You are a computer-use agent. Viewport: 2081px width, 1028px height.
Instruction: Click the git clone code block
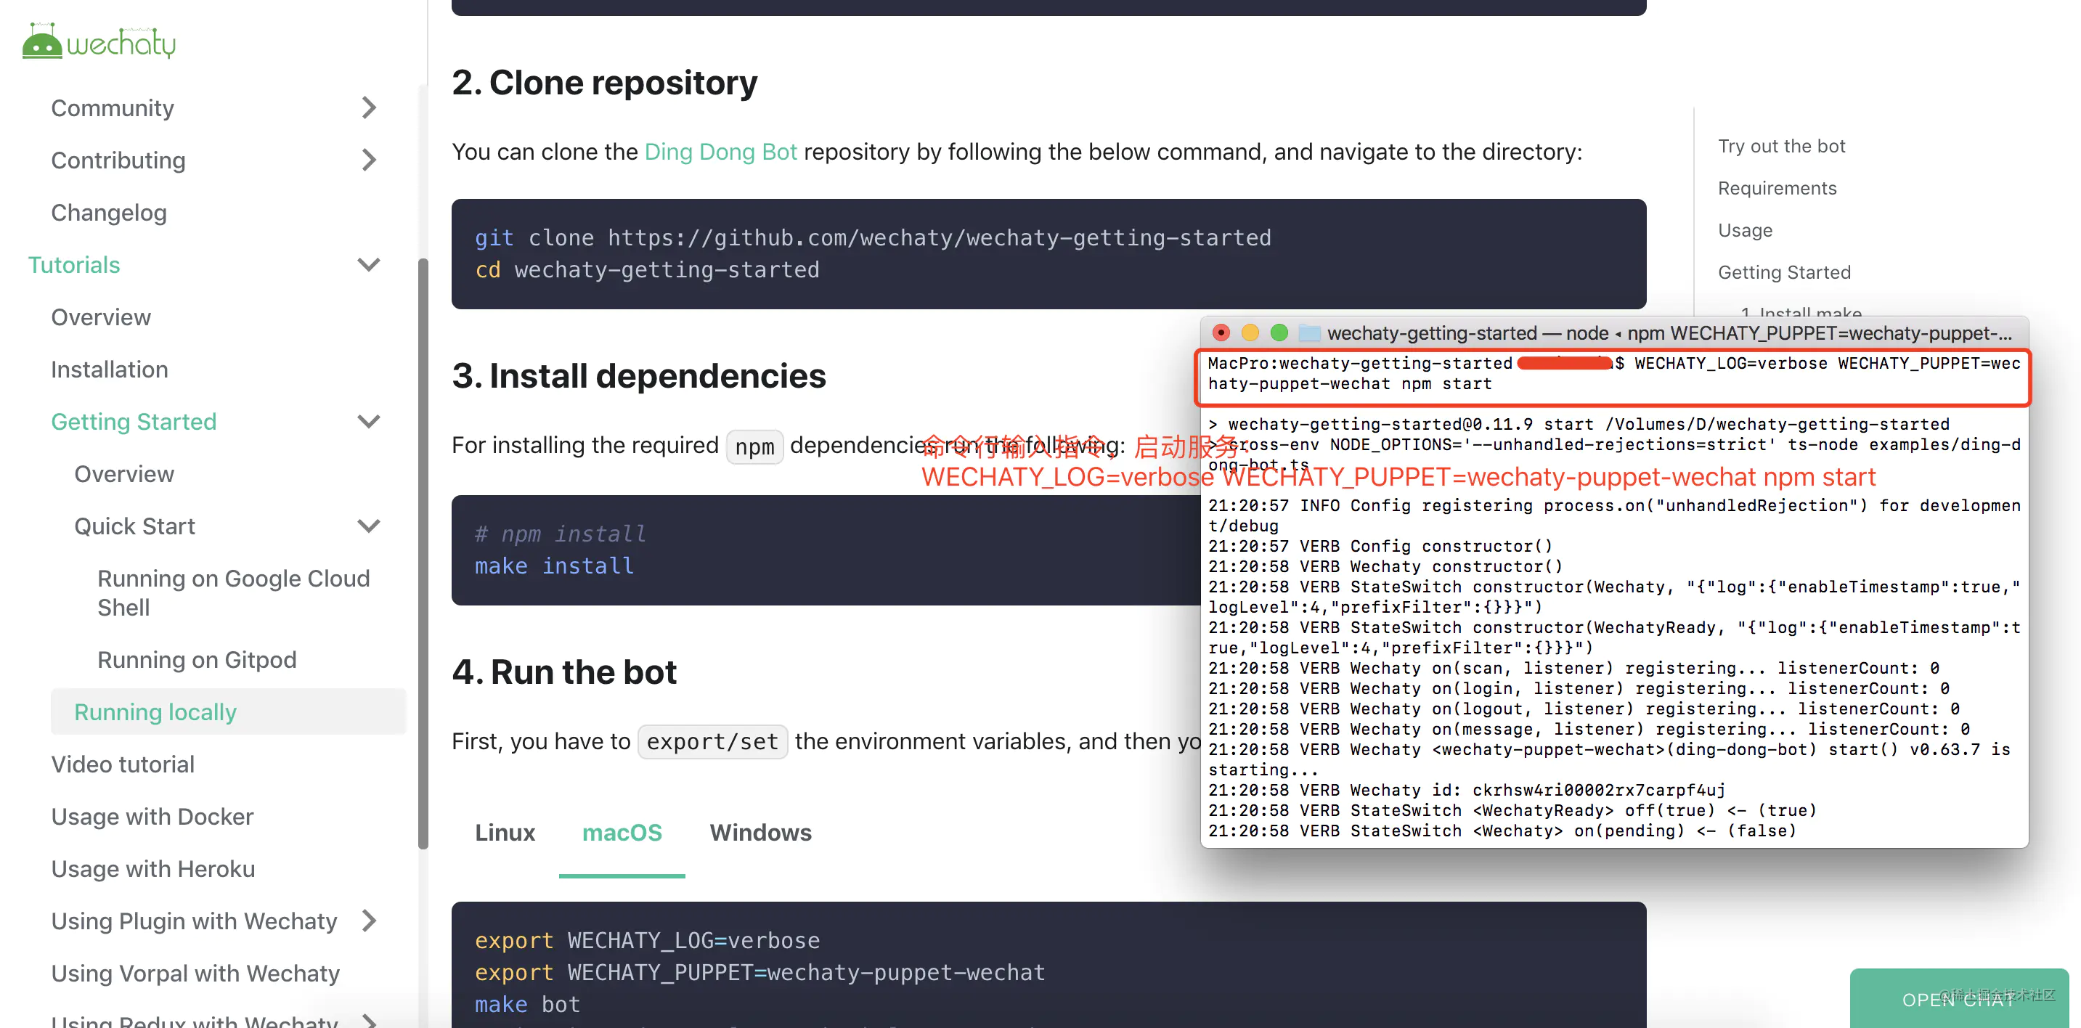point(1048,253)
